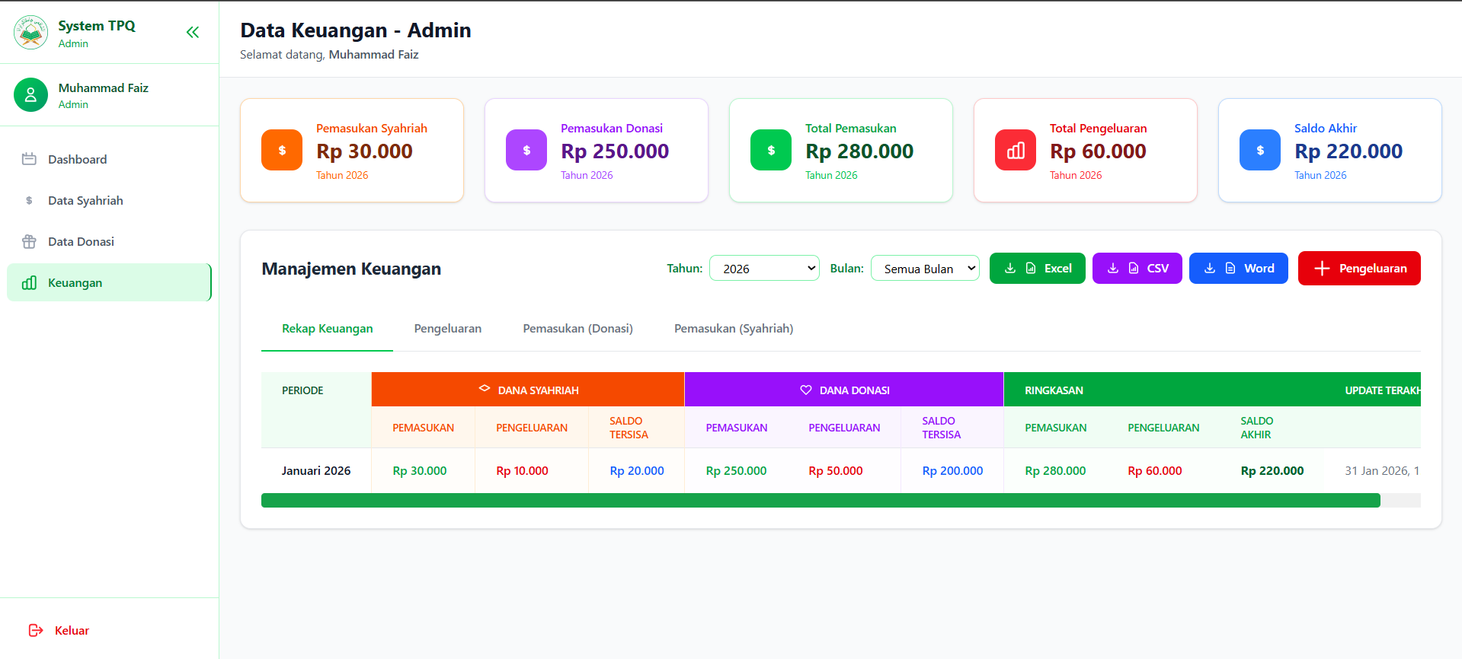Click Rp 20.000 saldo tersisa cell
Image resolution: width=1462 pixels, height=659 pixels.
point(636,470)
